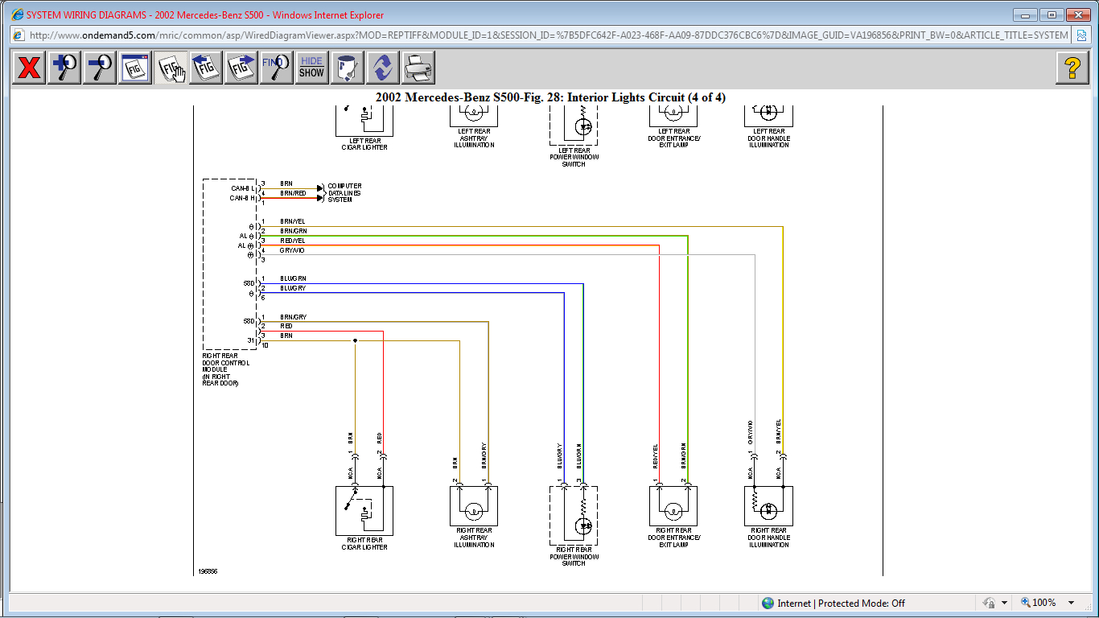Click the RIGHT REAR DOOR HANDLE ILLUMINATION label
The image size is (1099, 618).
point(769,538)
